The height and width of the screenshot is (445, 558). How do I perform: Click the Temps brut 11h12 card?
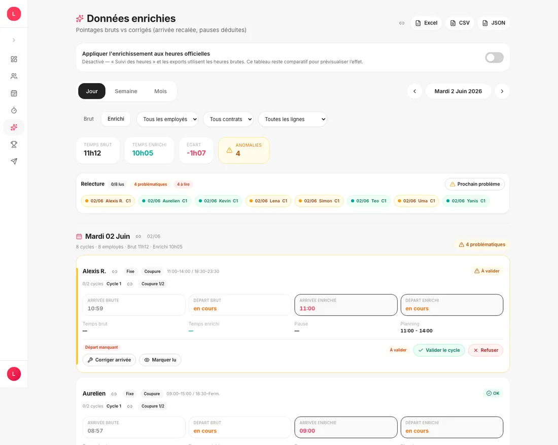pos(98,151)
